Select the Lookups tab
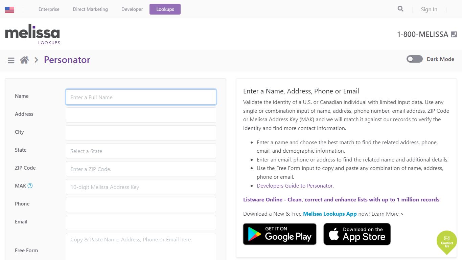 [x=165, y=9]
